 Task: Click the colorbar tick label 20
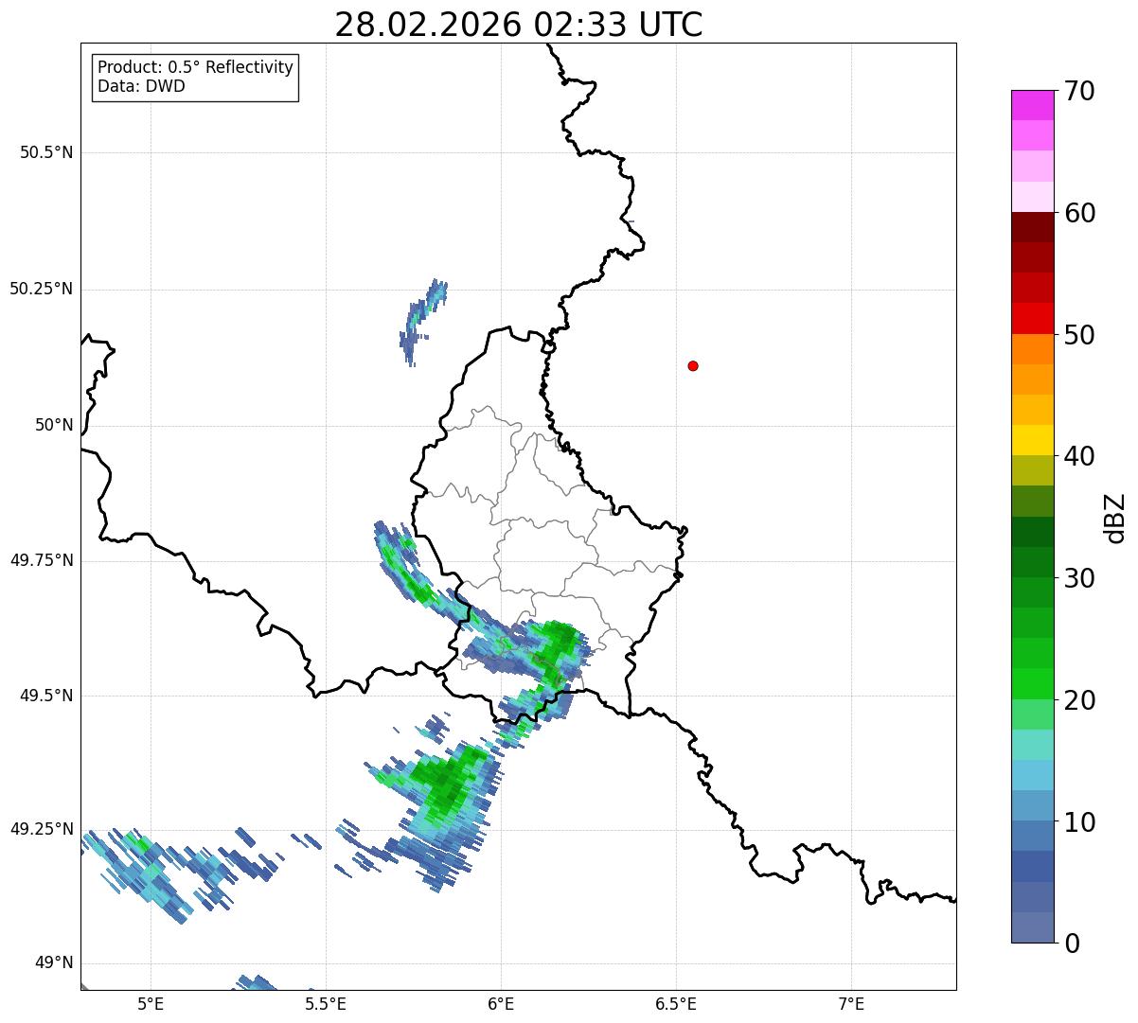[1079, 700]
